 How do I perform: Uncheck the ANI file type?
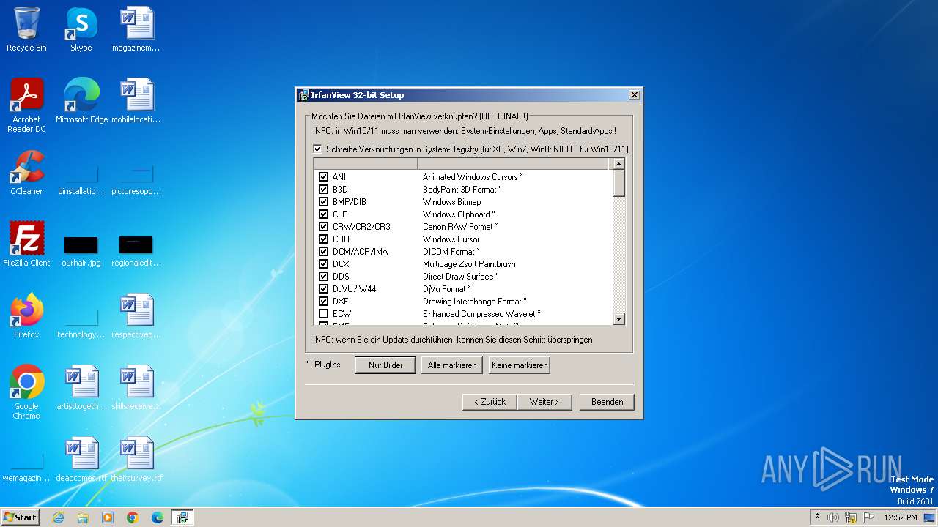tap(323, 177)
